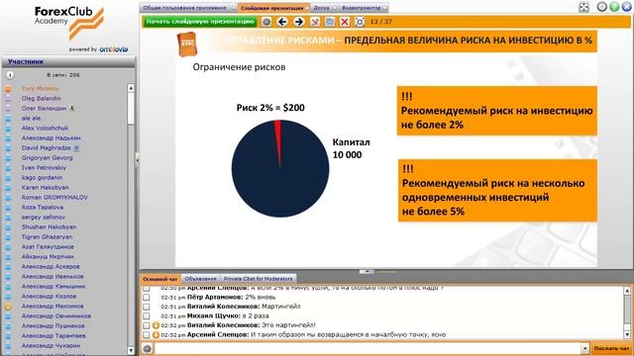634x356 pixels.
Task: Select participant David Maghradze
Action: pyautogui.click(x=47, y=147)
